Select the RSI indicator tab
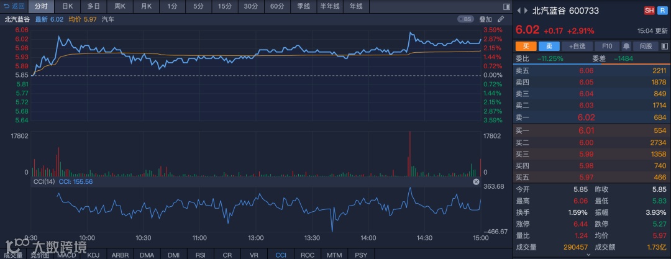The height and width of the screenshot is (259, 671). click(200, 255)
